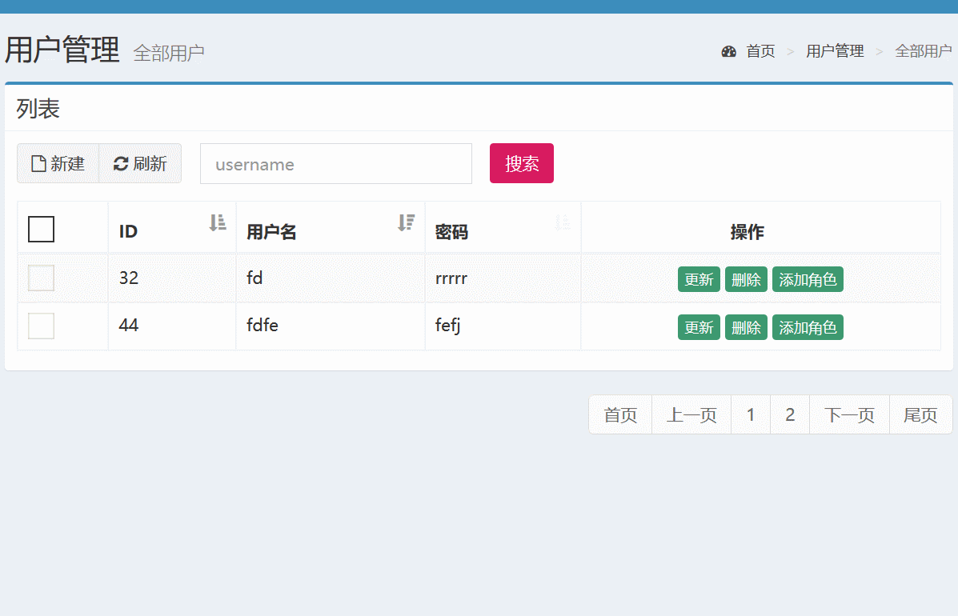
Task: Click the username search input field
Action: point(336,163)
